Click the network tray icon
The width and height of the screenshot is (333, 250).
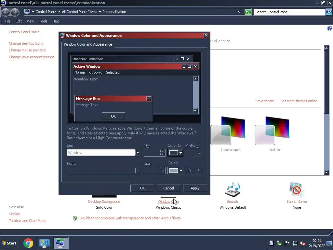pyautogui.click(x=295, y=243)
